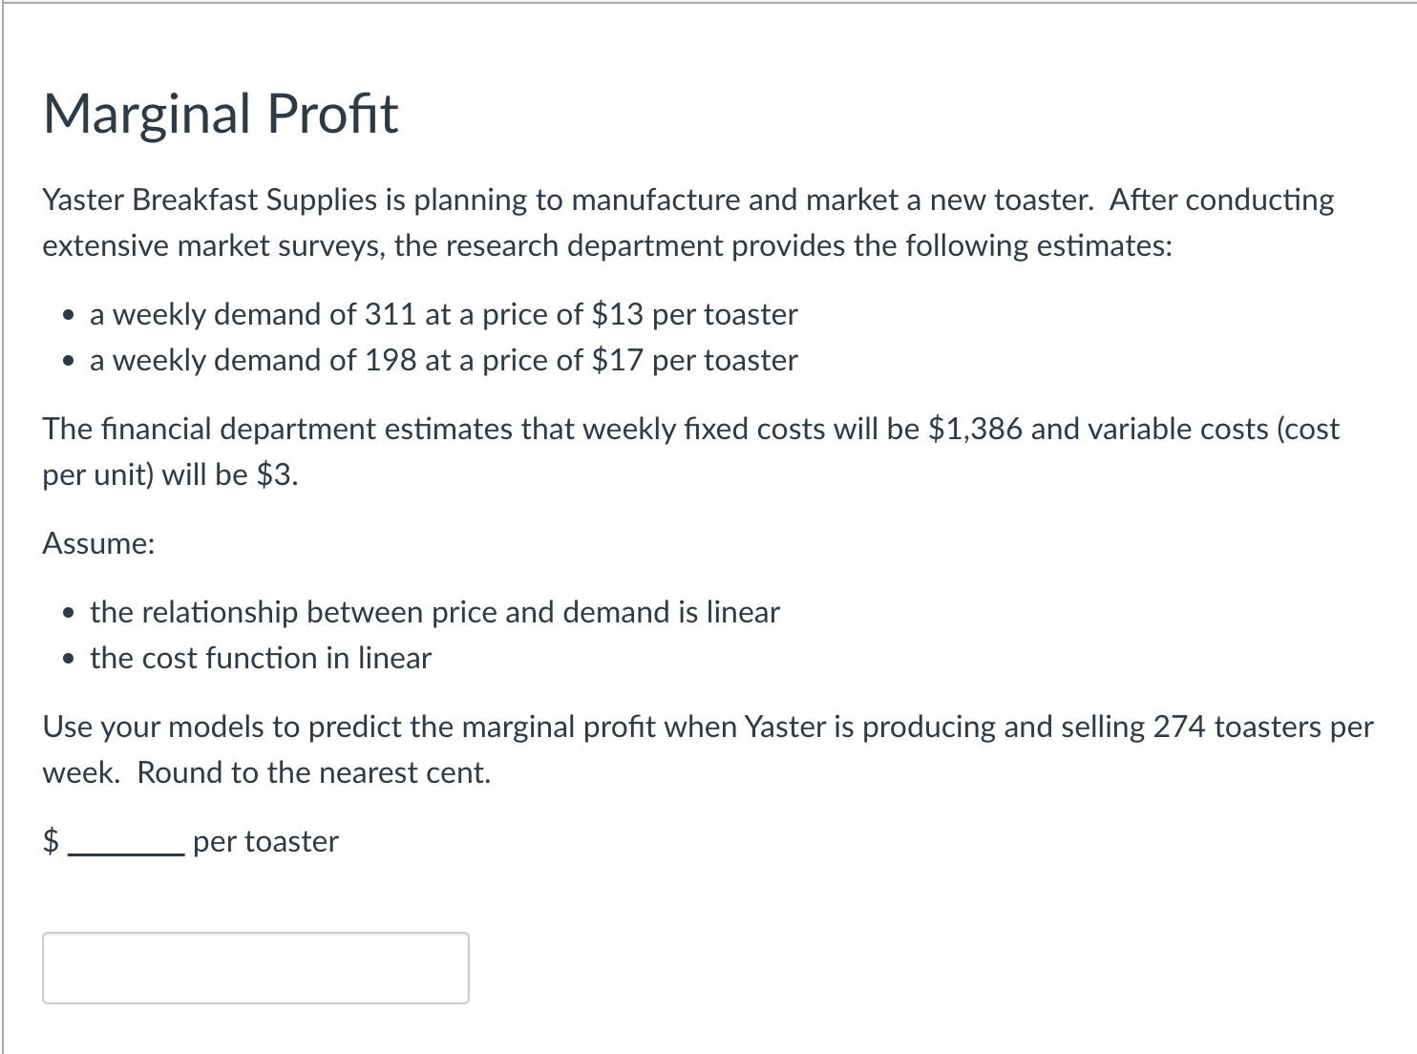Click the bullet 'the cost function in linear'
The image size is (1417, 1054).
pos(261,658)
